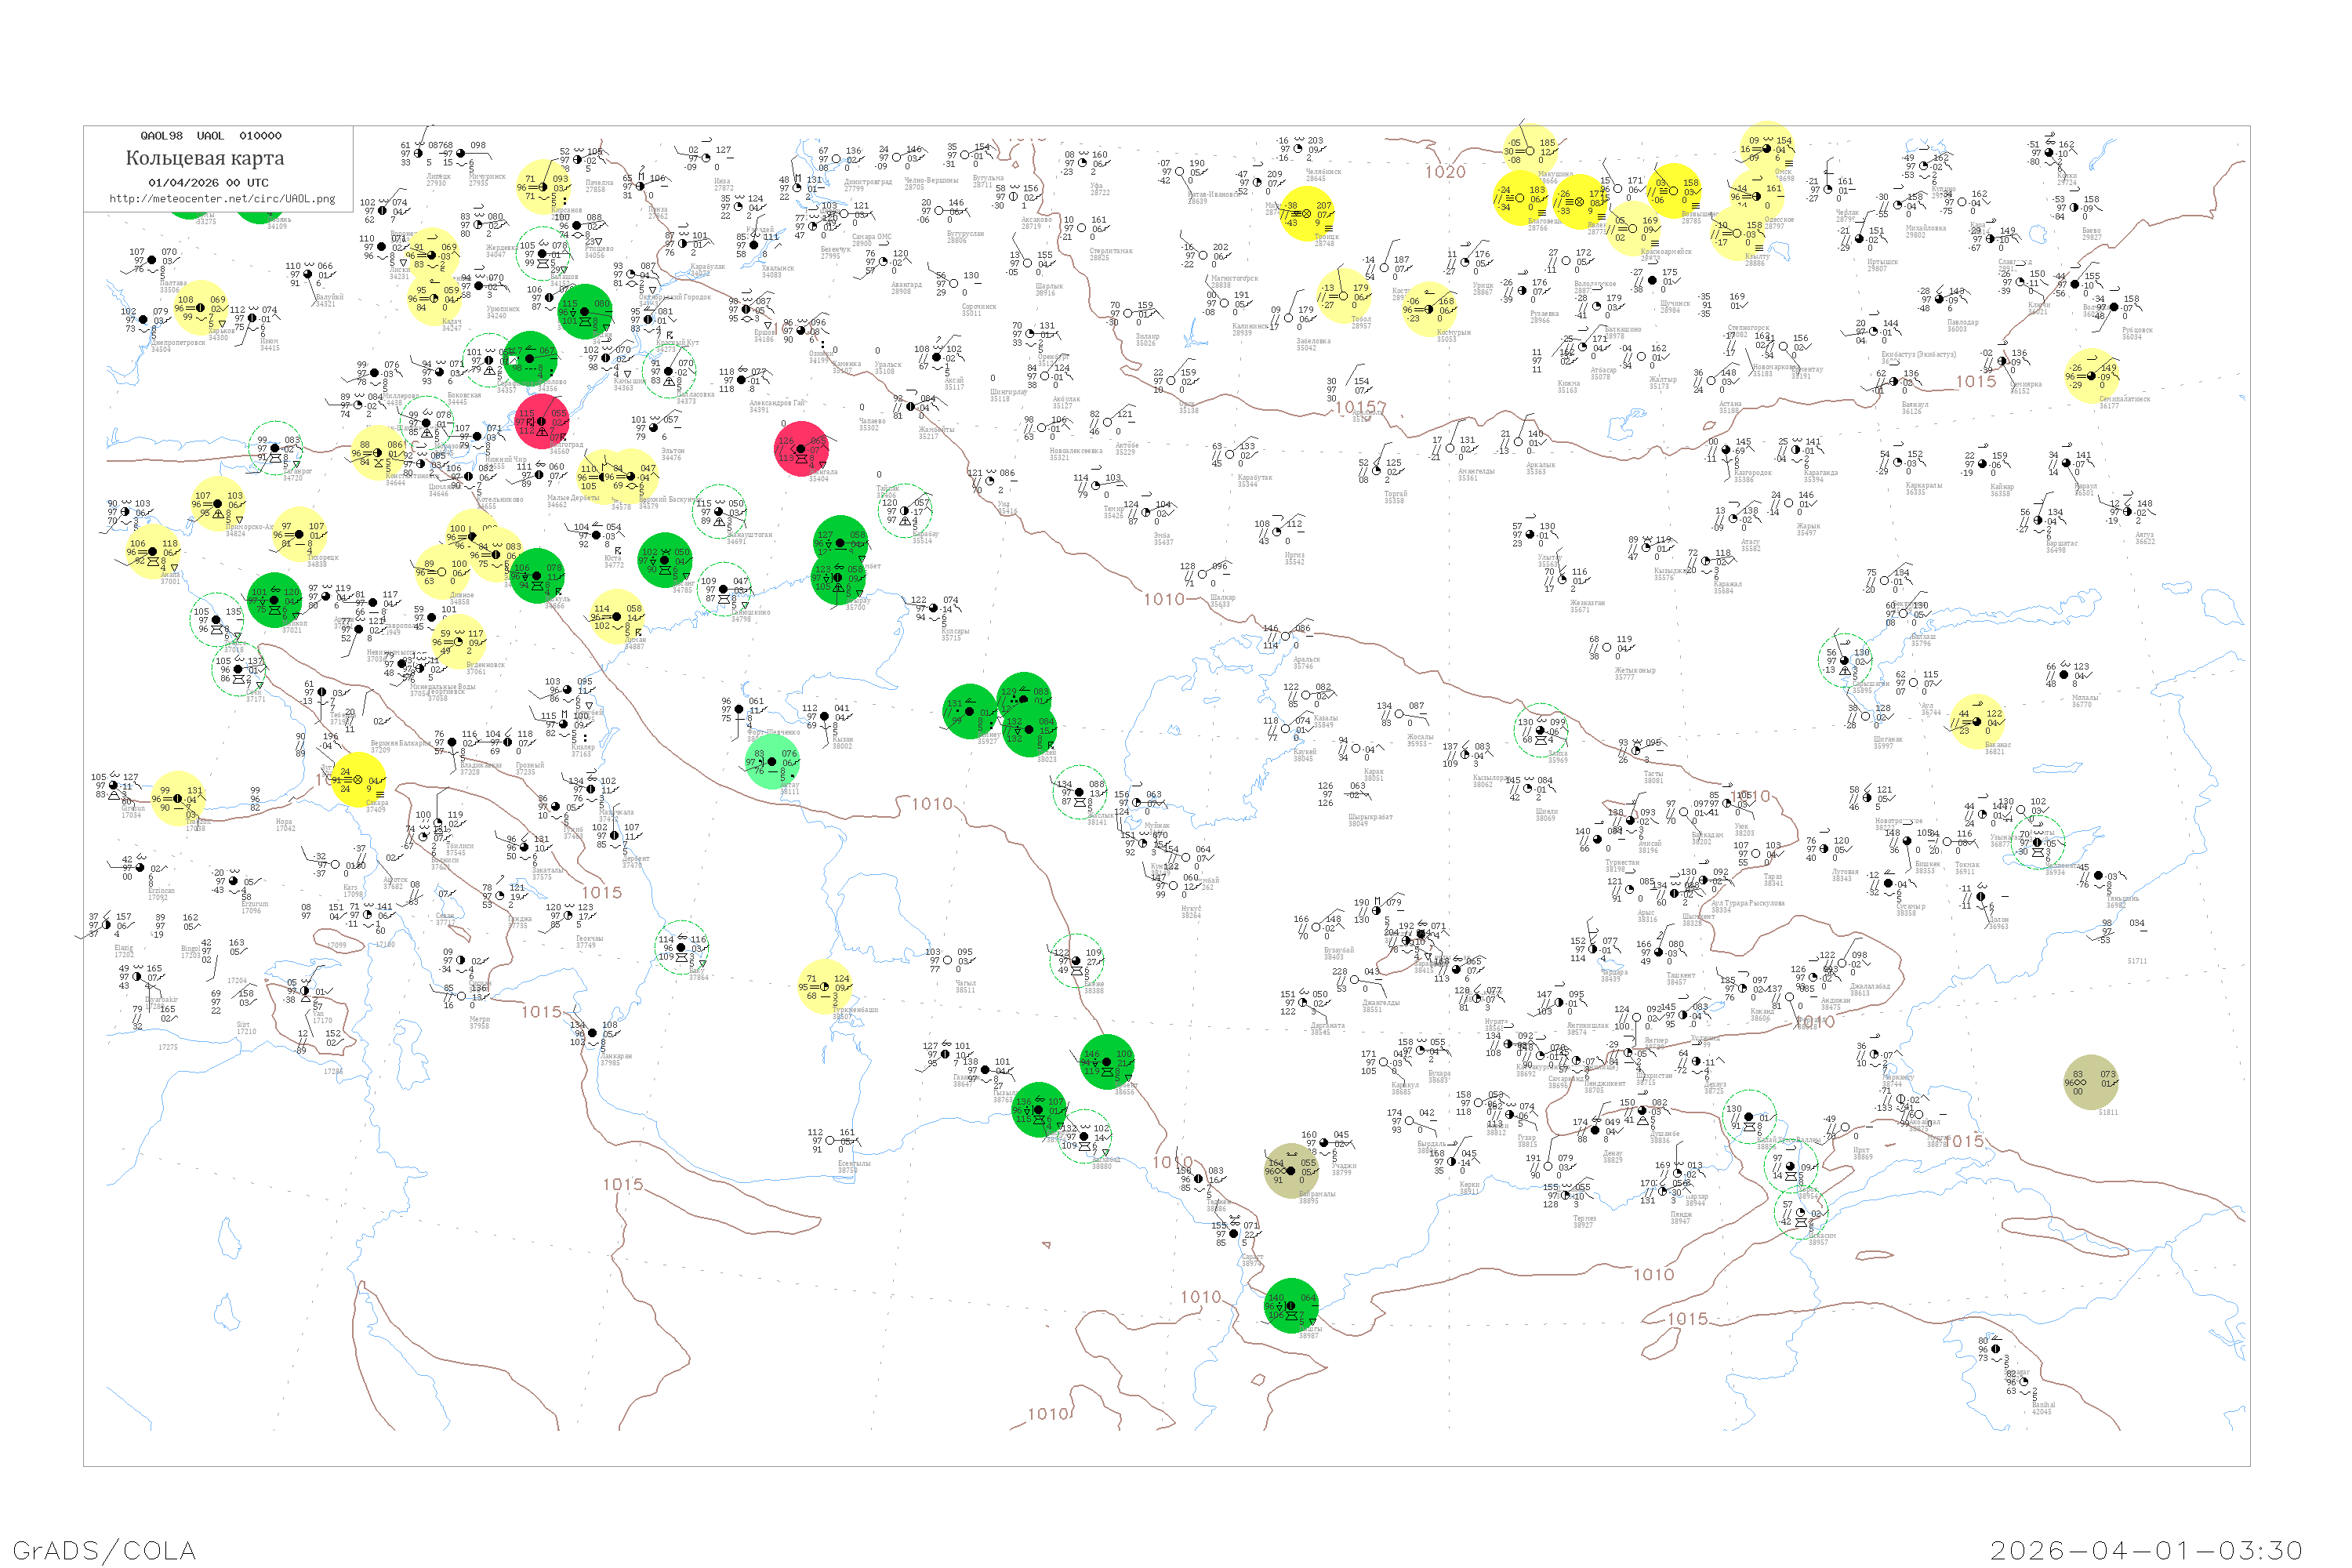The height and width of the screenshot is (1568, 2352).
Task: Open the meteocenter.net UAOL.png URL
Action: coord(222,199)
